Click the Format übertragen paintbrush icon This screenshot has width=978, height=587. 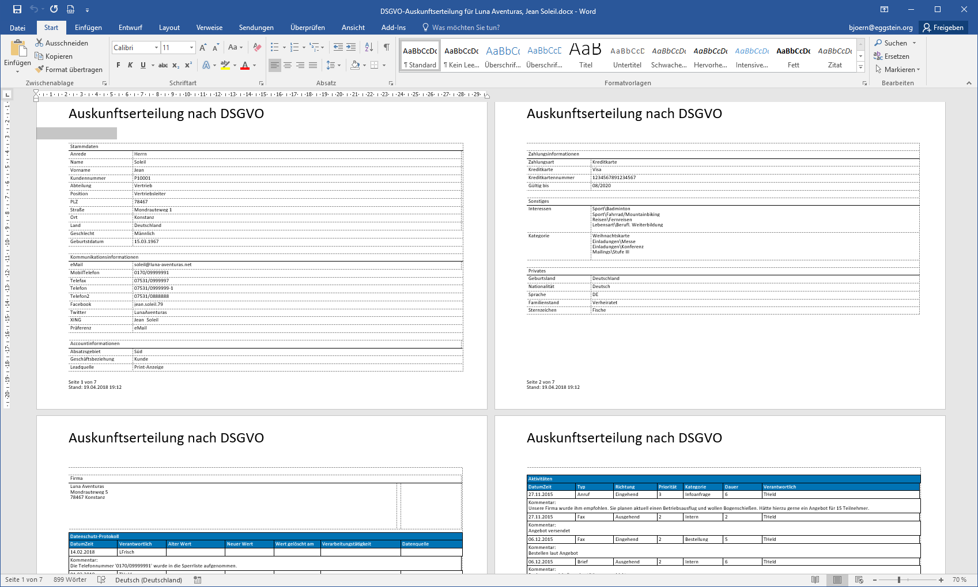click(x=39, y=70)
